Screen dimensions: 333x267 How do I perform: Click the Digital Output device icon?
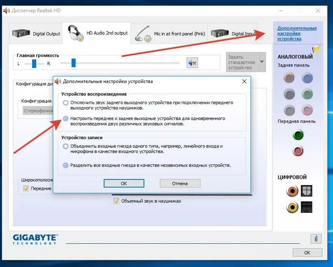click(x=21, y=33)
